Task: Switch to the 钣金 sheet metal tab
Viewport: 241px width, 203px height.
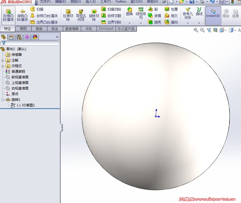Action: (55, 29)
